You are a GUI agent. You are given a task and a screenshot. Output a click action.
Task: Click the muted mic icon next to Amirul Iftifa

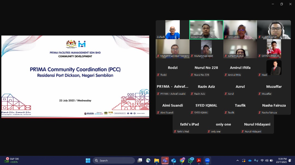(226, 75)
